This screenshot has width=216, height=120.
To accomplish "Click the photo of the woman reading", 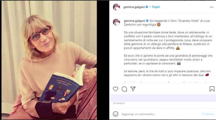I will point(49,60).
